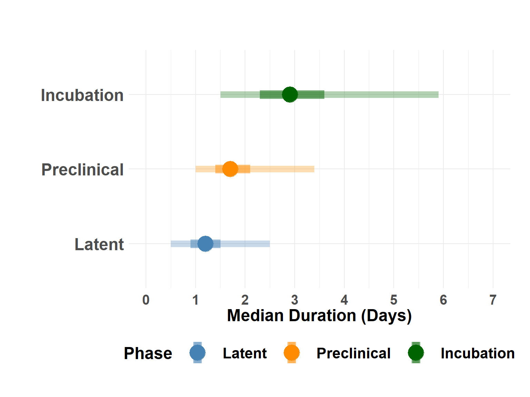Click the x-axis tick label 7

coord(493,300)
